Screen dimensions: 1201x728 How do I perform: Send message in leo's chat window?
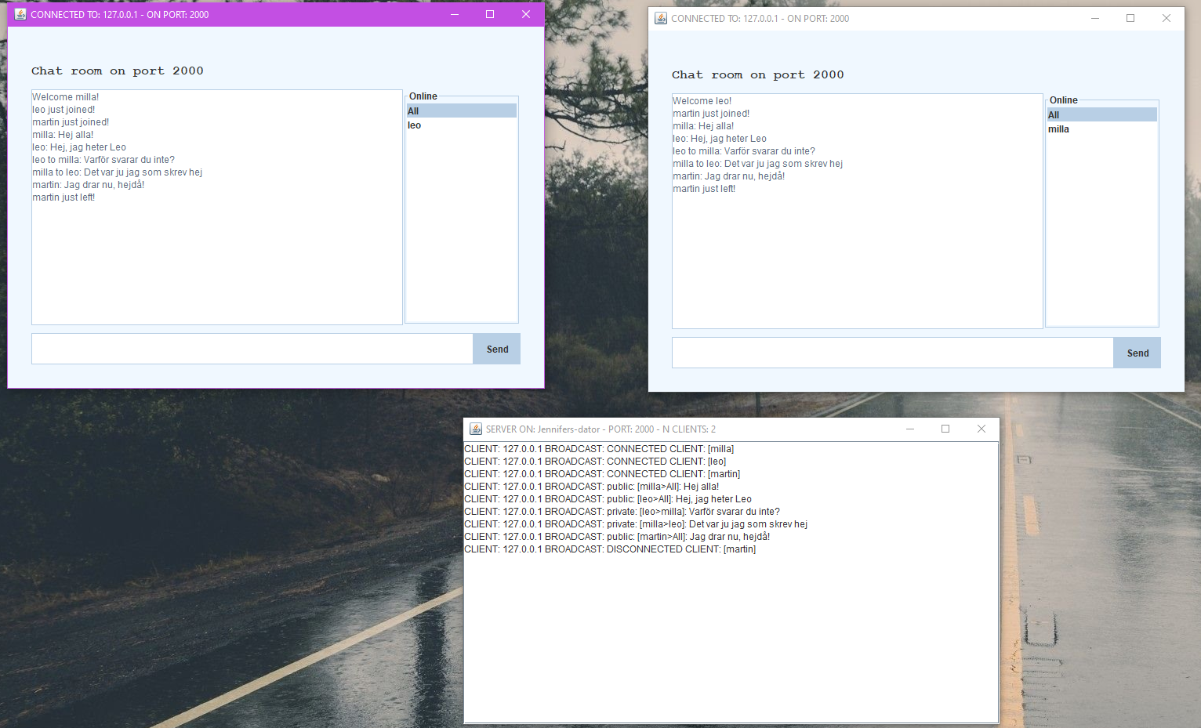tap(1138, 353)
